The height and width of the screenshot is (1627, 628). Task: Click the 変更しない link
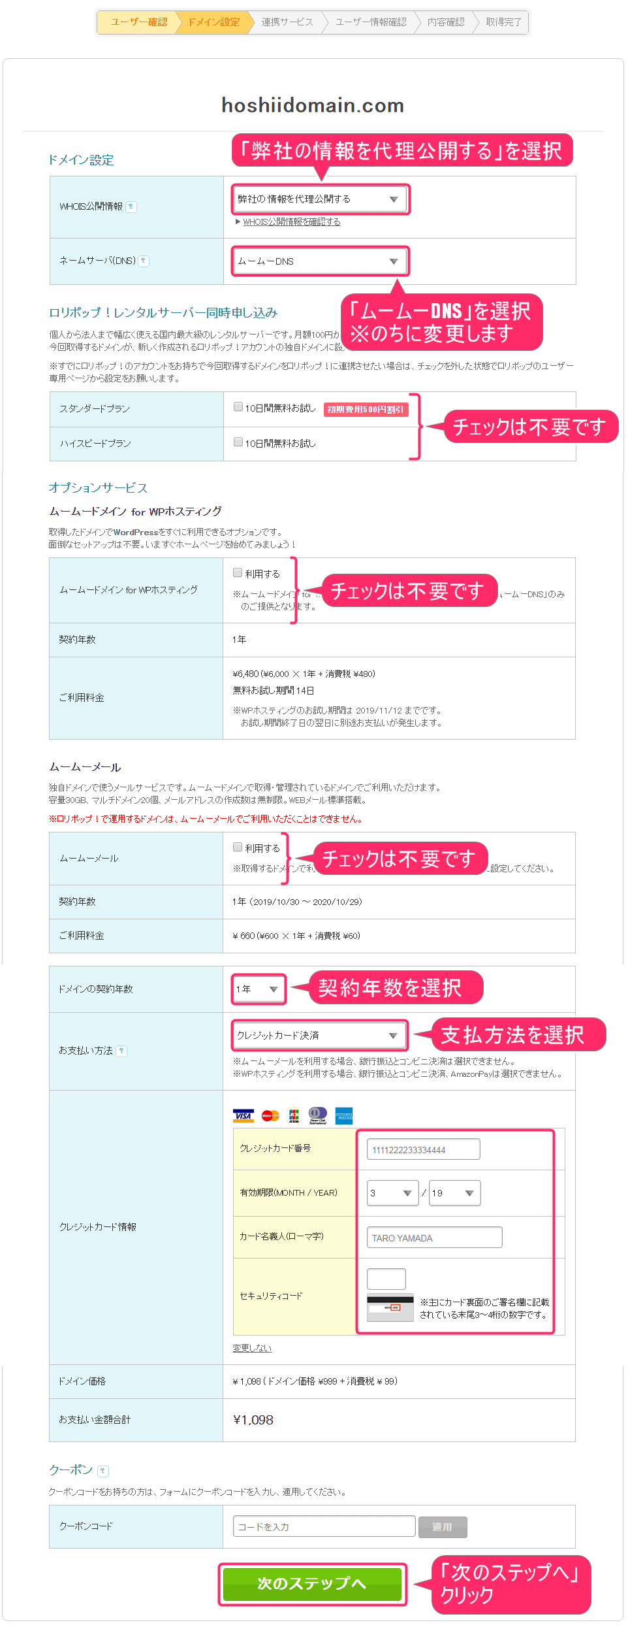click(252, 1348)
